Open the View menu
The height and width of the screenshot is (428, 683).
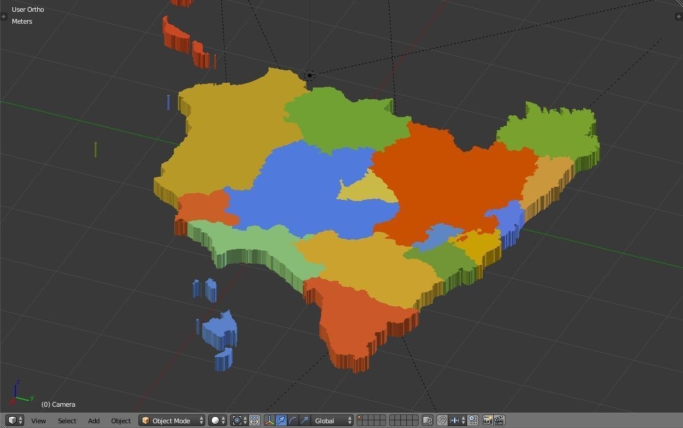[38, 421]
